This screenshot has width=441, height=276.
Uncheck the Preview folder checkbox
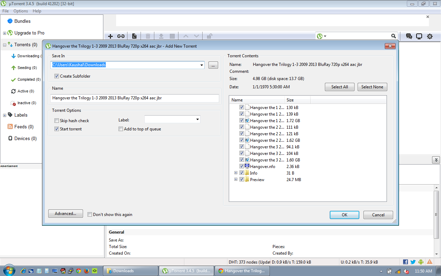(x=242, y=179)
